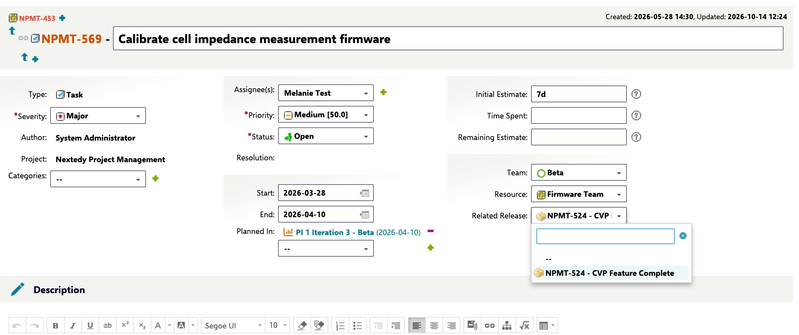Add another category with plus icon
The width and height of the screenshot is (799, 335).
(156, 178)
